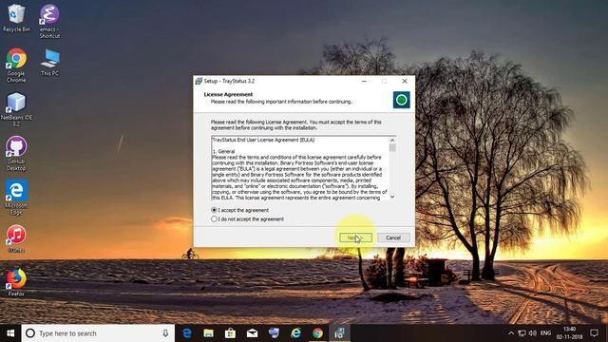The height and width of the screenshot is (342, 608).
Task: Open Internet Explorer from the taskbar
Action: (x=295, y=333)
